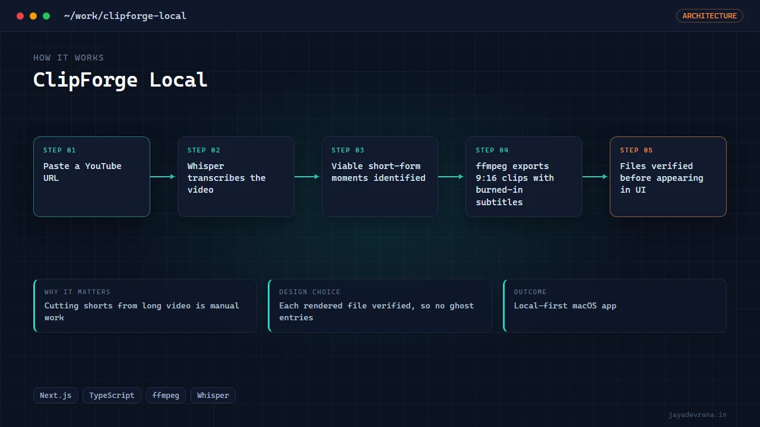Open the Step 02 Whisper transcribes card
This screenshot has height=427, width=760.
(236, 177)
